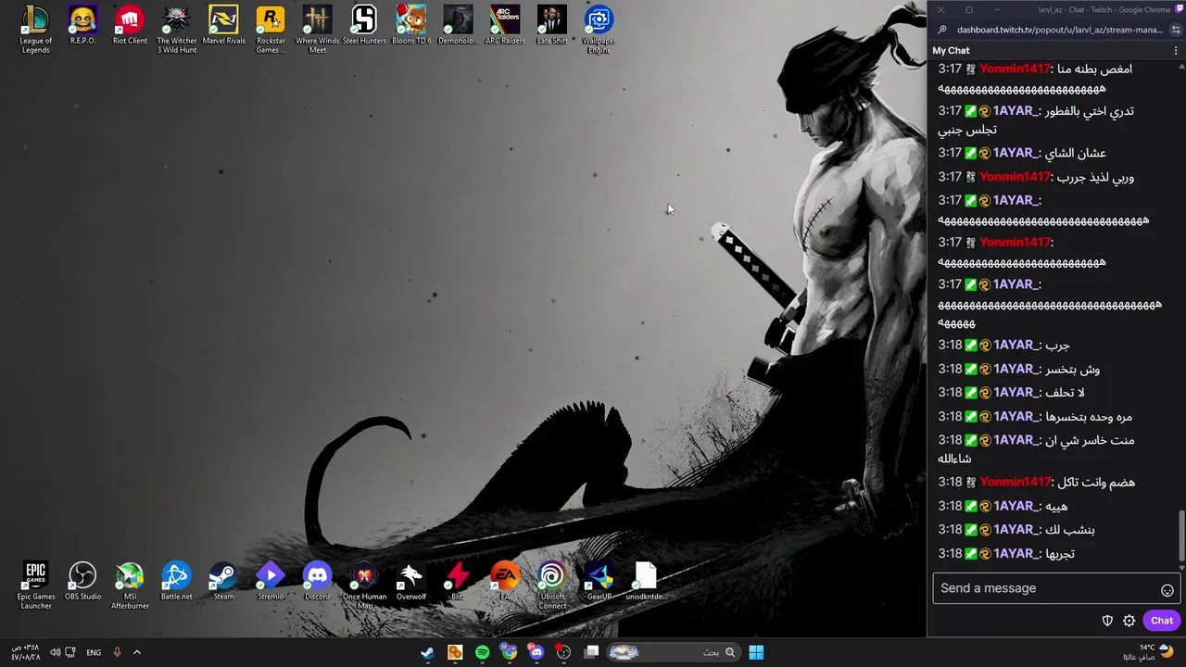This screenshot has width=1186, height=667.
Task: Open Discord from the taskbar
Action: click(536, 652)
